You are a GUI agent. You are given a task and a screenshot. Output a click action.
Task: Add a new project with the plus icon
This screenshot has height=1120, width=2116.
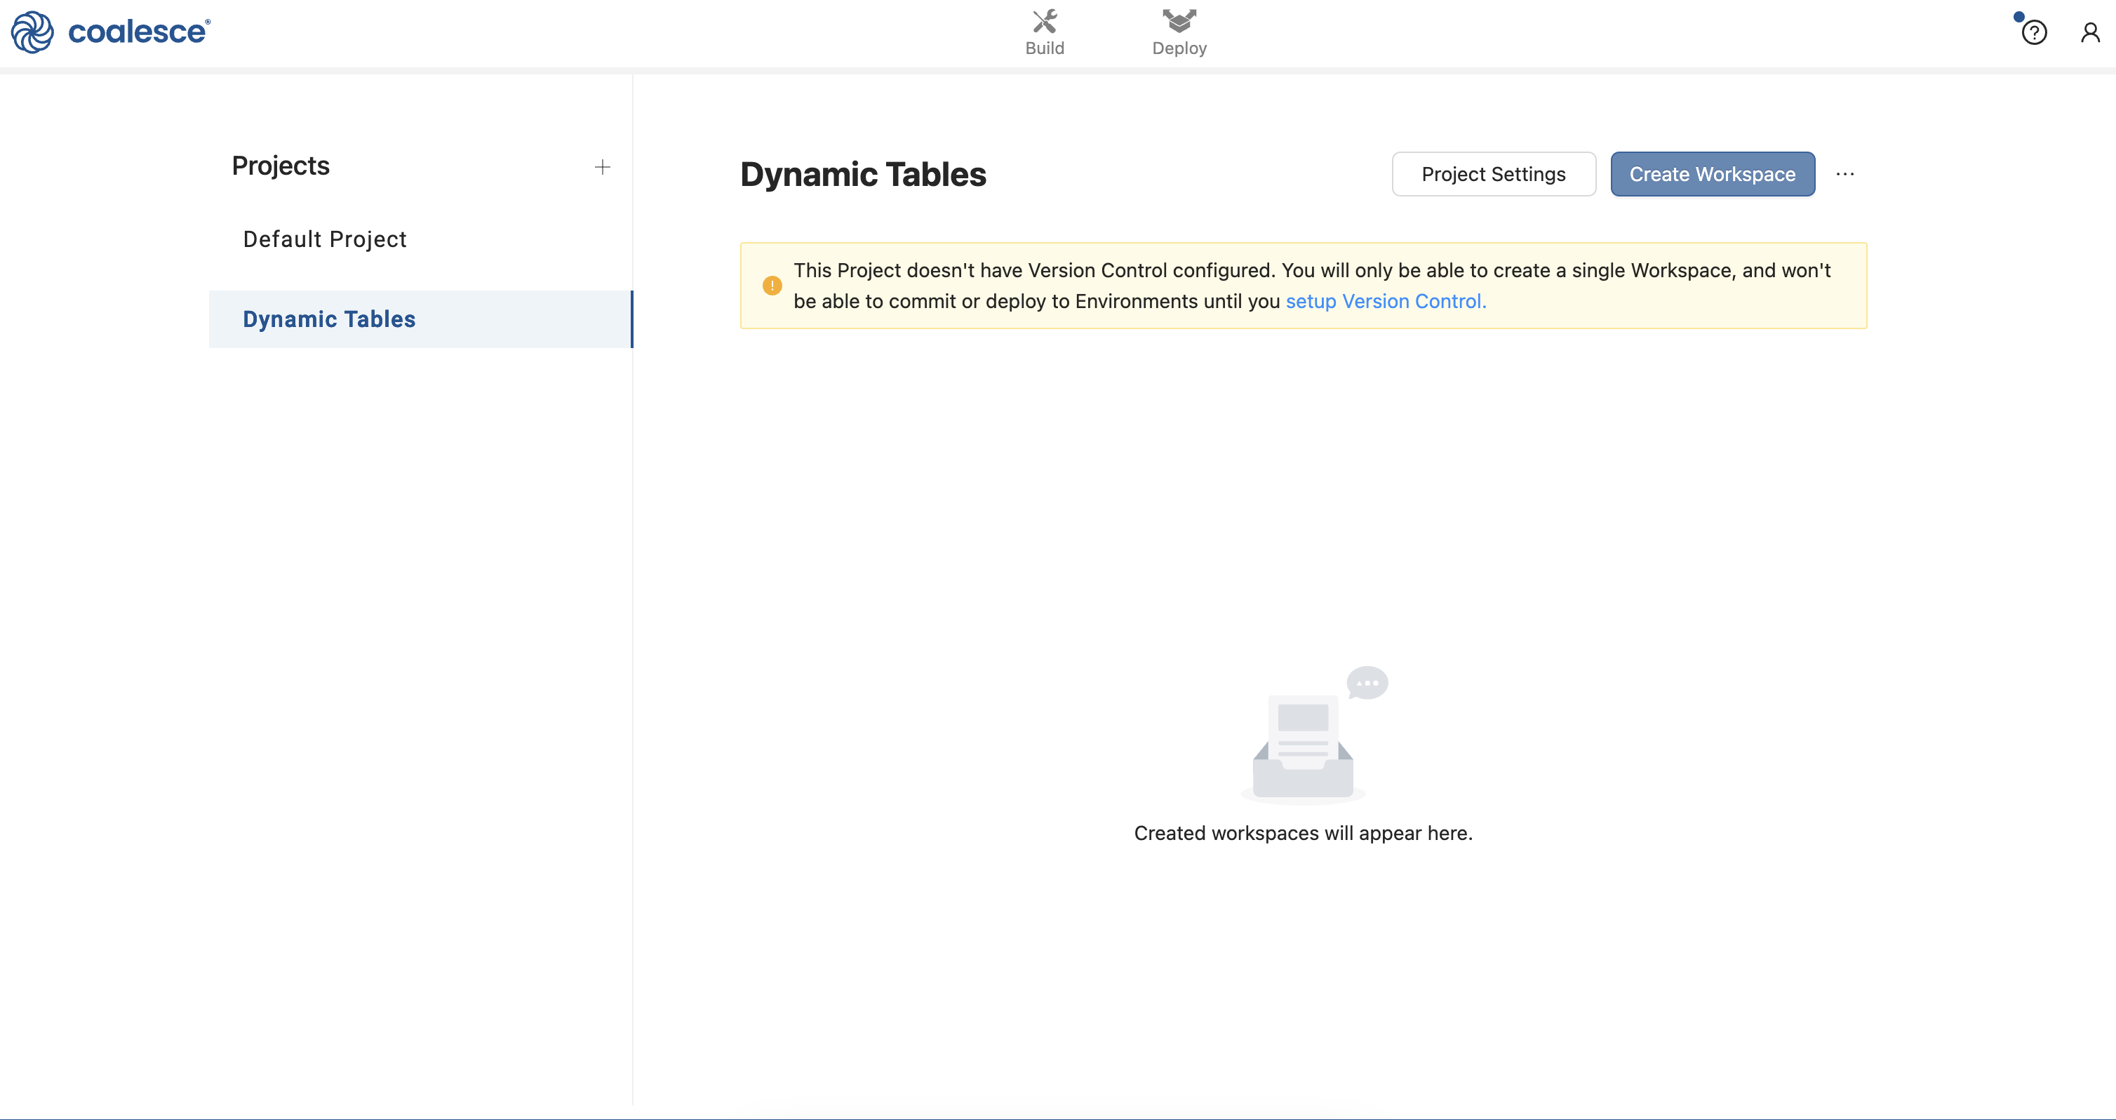pos(602,167)
